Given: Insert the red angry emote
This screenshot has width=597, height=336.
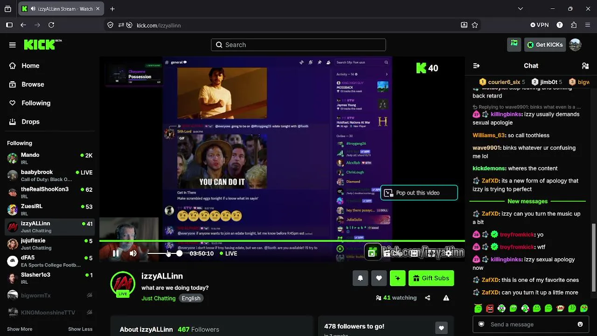Looking at the screenshot, I should click(x=490, y=308).
